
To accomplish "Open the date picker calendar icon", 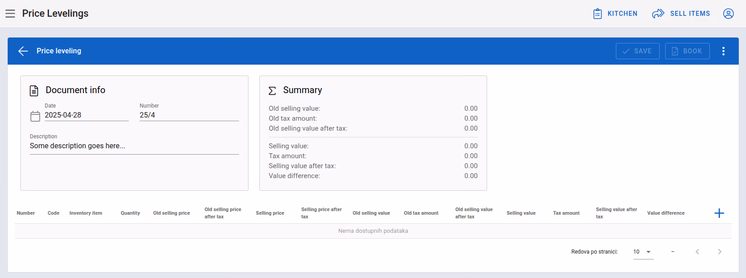I will [35, 116].
